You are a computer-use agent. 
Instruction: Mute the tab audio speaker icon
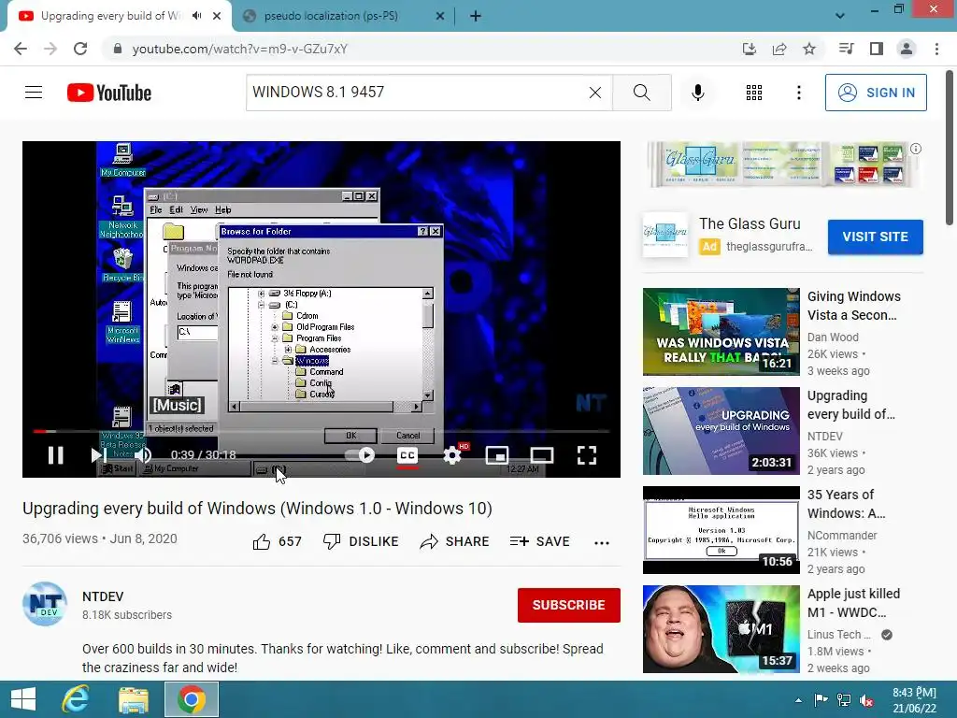point(196,16)
